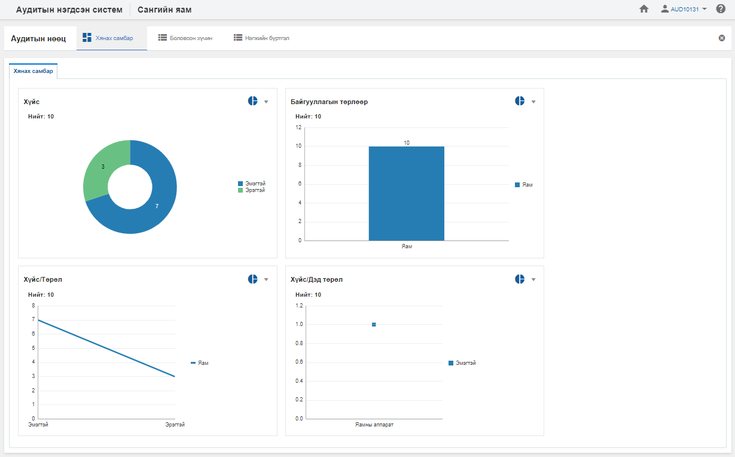Viewport: 735px width, 457px height.
Task: Click the Яам axis label under the bar
Action: [x=407, y=246]
